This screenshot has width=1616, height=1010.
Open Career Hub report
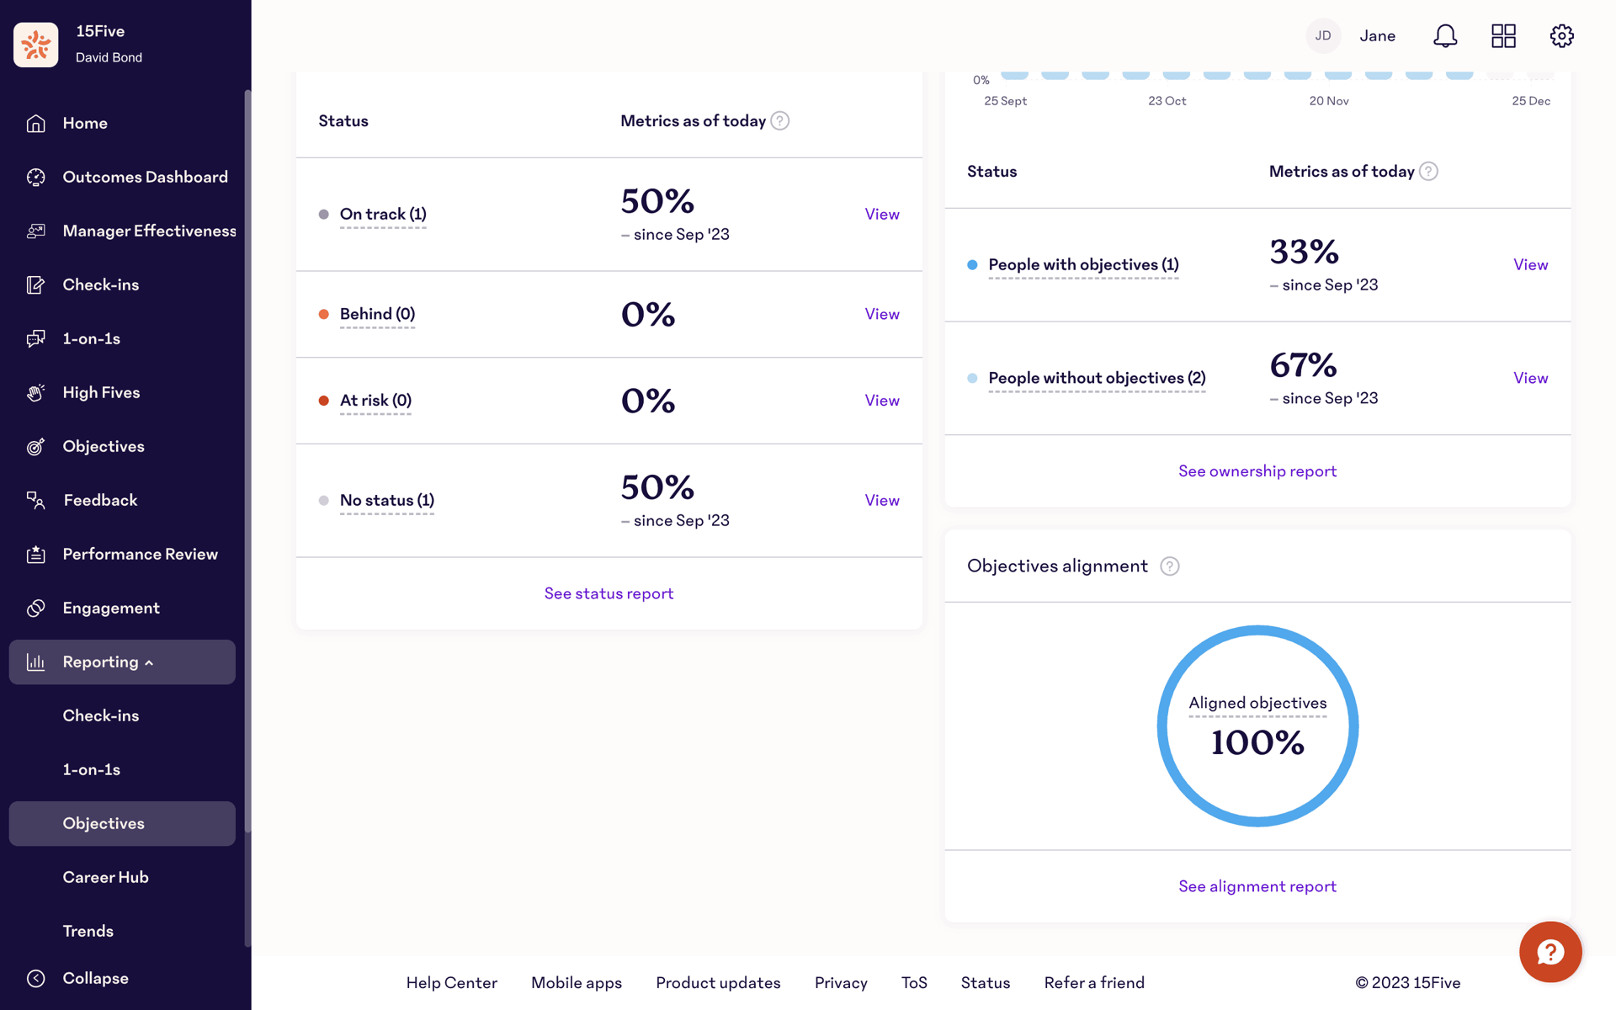pyautogui.click(x=106, y=877)
